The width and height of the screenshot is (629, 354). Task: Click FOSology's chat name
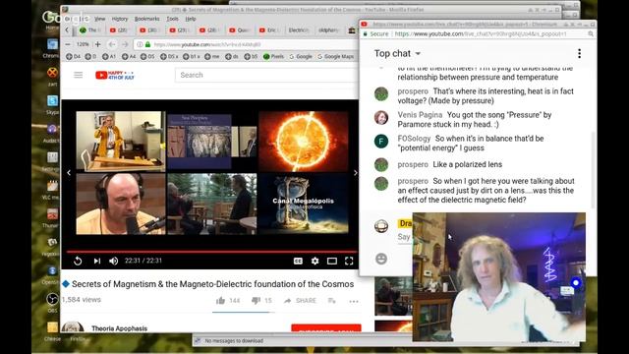click(414, 139)
